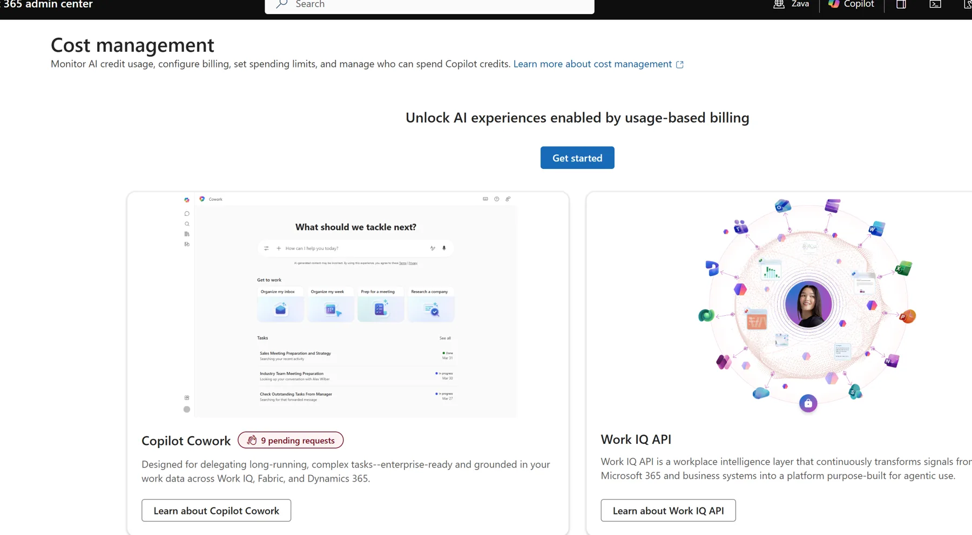Click the Work IQ API illustration
The width and height of the screenshot is (972, 535).
(808, 304)
